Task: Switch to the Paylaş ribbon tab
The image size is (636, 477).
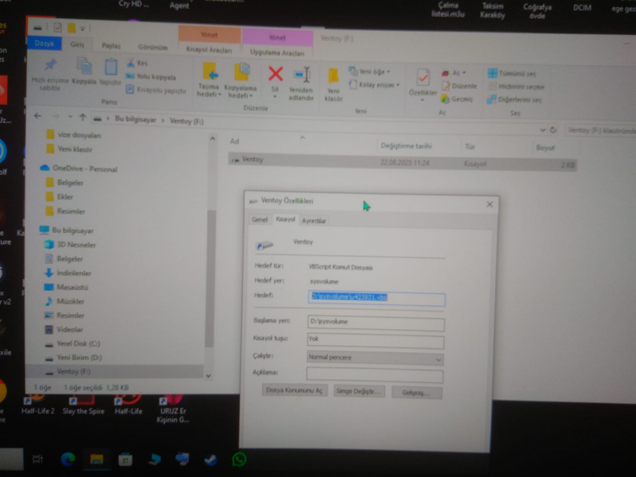Action: point(111,46)
